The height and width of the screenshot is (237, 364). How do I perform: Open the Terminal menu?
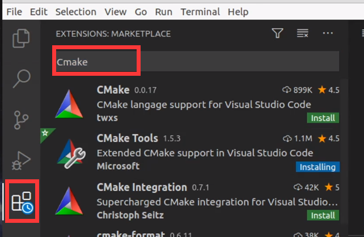click(200, 11)
